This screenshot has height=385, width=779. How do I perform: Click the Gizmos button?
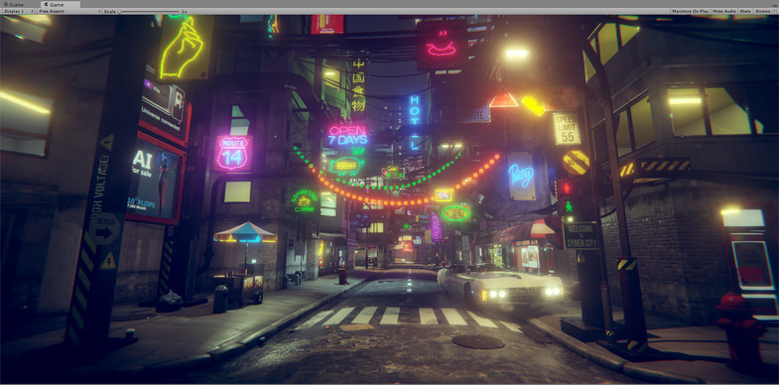[x=765, y=11]
